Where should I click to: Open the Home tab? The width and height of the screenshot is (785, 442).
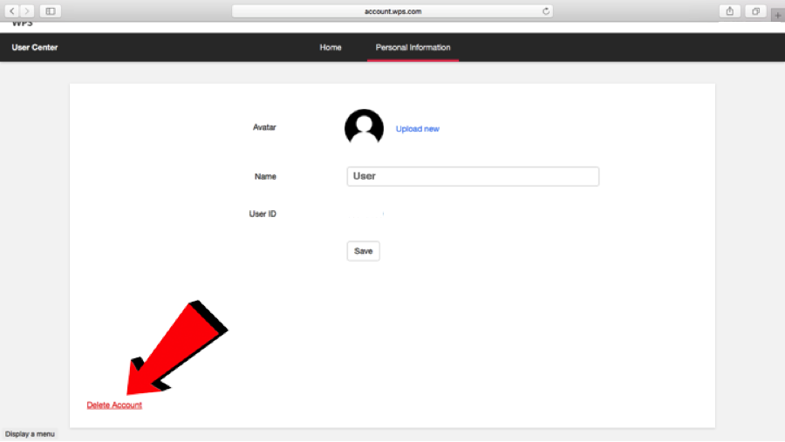331,48
